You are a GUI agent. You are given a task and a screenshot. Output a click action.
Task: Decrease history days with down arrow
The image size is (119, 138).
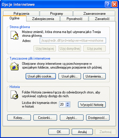(68, 105)
